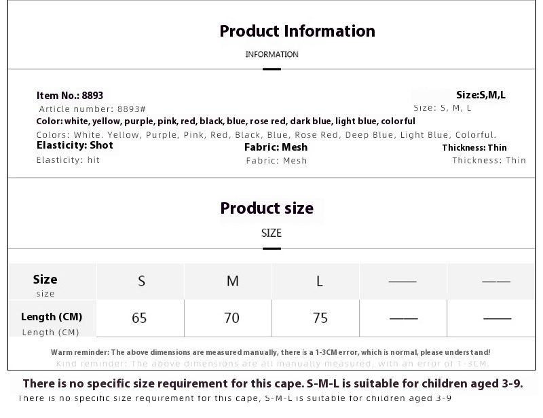
Task: Click the Size:S,M,L label
Action: (x=481, y=95)
